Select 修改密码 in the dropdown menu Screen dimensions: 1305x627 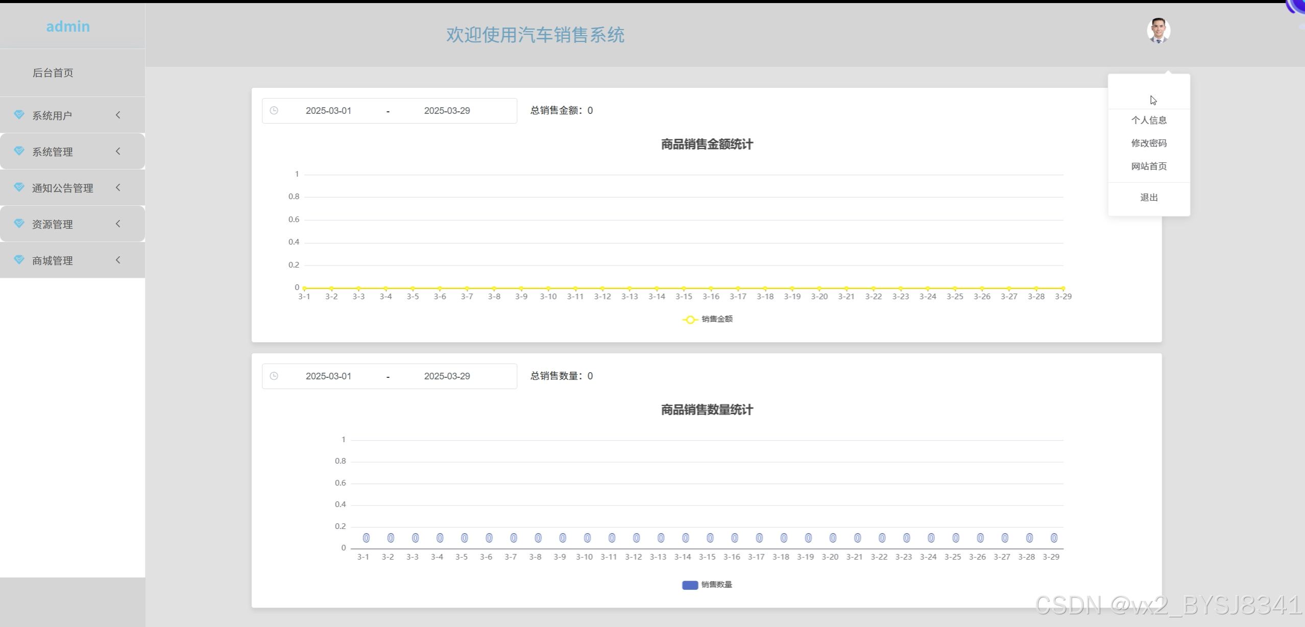pyautogui.click(x=1149, y=143)
